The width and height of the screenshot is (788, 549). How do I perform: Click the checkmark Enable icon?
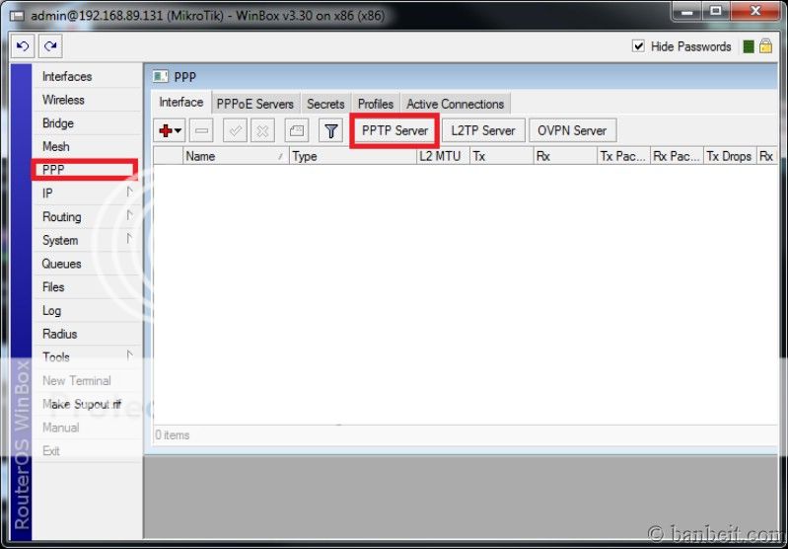click(x=235, y=130)
